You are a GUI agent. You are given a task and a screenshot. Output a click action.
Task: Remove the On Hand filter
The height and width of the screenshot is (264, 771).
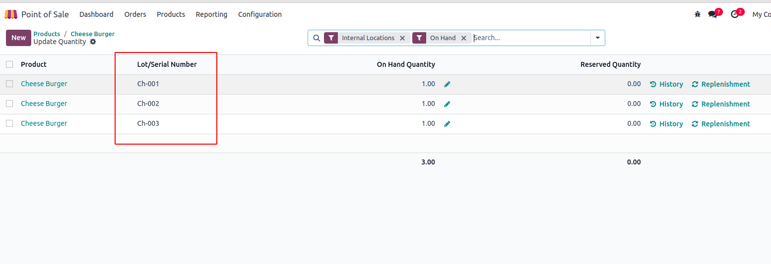tap(464, 38)
